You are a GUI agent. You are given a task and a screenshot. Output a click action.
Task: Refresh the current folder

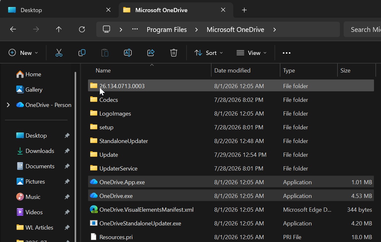[82, 29]
